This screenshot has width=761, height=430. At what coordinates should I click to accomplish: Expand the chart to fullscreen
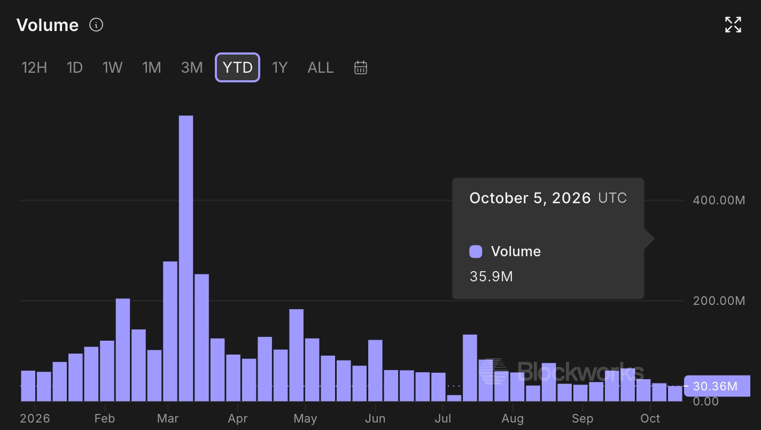733,25
